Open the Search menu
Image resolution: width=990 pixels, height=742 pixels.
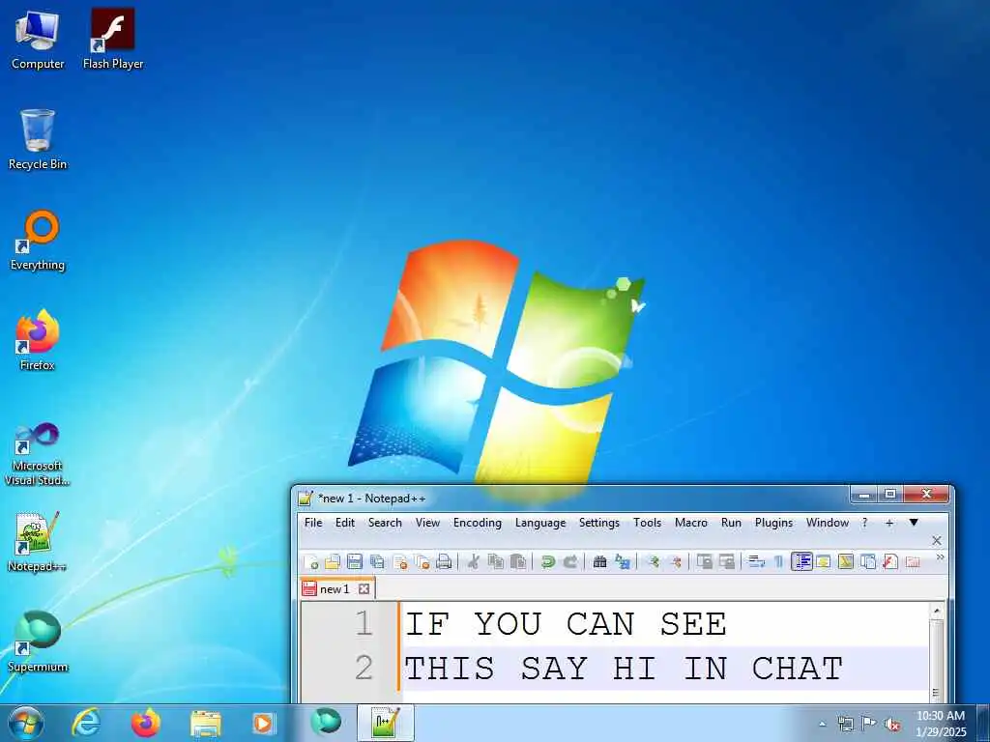385,523
